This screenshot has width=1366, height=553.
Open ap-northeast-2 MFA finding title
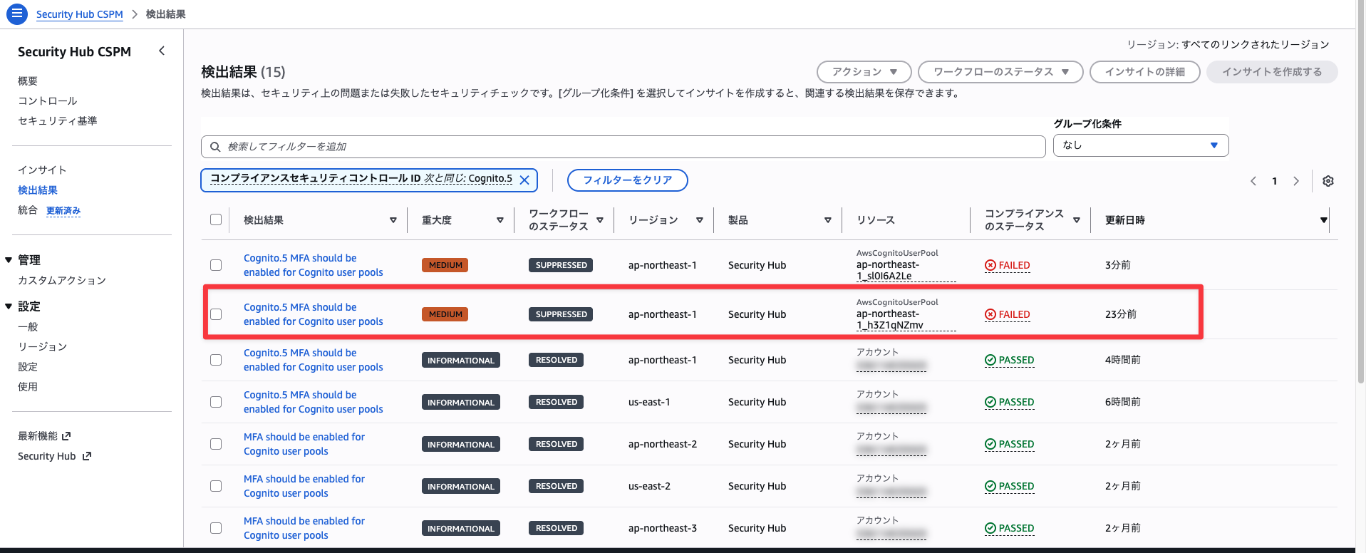point(304,444)
